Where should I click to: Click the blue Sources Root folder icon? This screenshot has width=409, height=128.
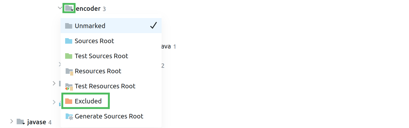[x=68, y=41]
